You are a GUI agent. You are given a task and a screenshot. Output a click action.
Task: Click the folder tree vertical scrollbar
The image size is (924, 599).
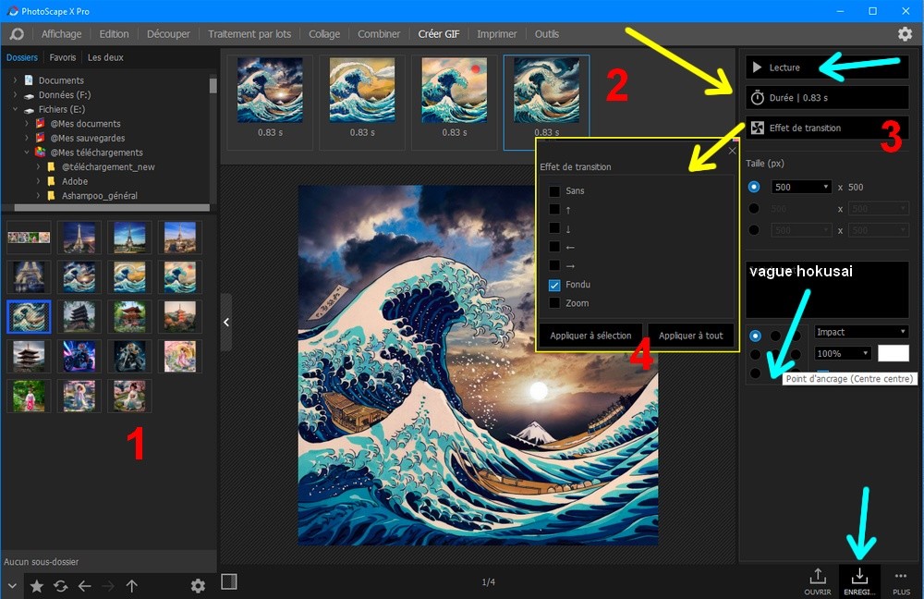(213, 85)
